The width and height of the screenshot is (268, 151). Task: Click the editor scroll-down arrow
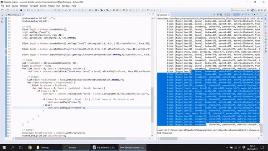tap(152, 135)
